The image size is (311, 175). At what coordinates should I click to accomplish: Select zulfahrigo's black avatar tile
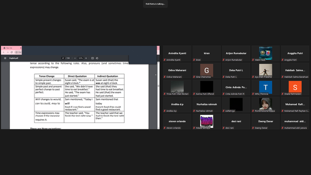[x=236, y=104]
